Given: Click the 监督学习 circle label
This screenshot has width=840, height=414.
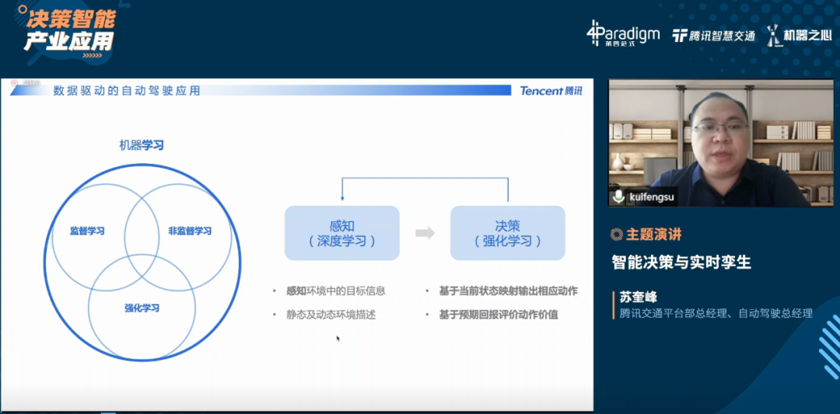Looking at the screenshot, I should coord(87,231).
